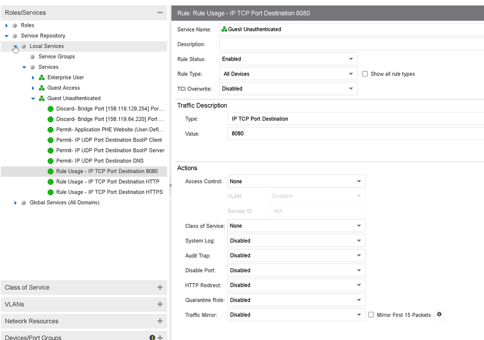Click the Guest Access service icon

click(x=42, y=88)
